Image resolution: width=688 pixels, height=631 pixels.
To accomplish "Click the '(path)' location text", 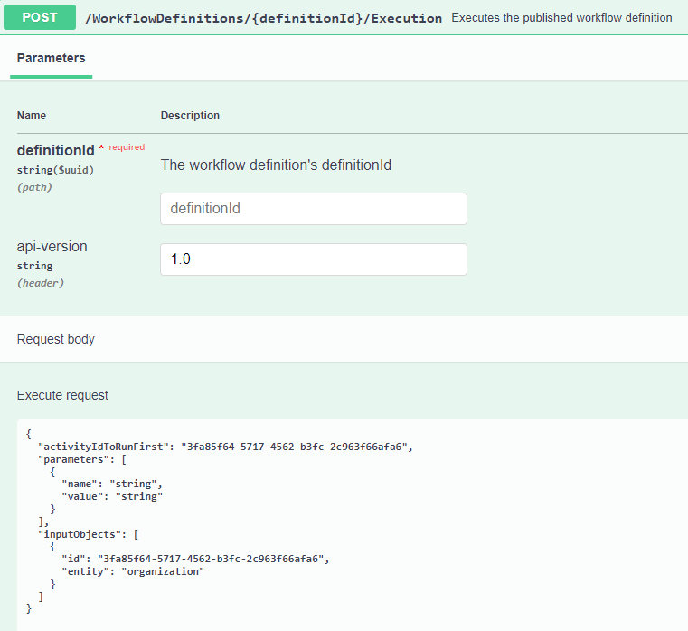I will tap(34, 187).
